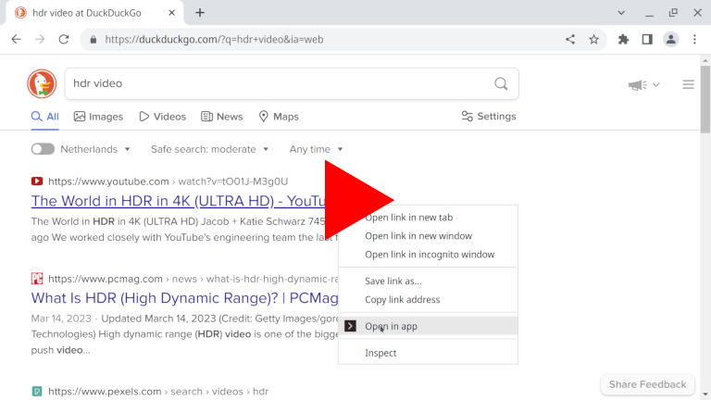Share this page using the share icon

tap(570, 40)
